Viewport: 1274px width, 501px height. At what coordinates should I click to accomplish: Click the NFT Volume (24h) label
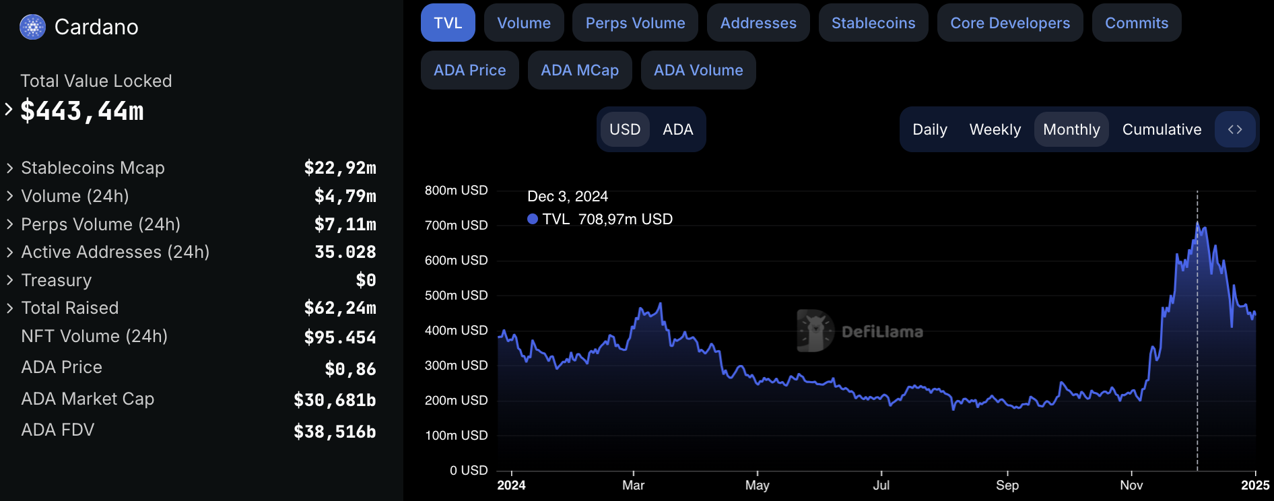94,336
